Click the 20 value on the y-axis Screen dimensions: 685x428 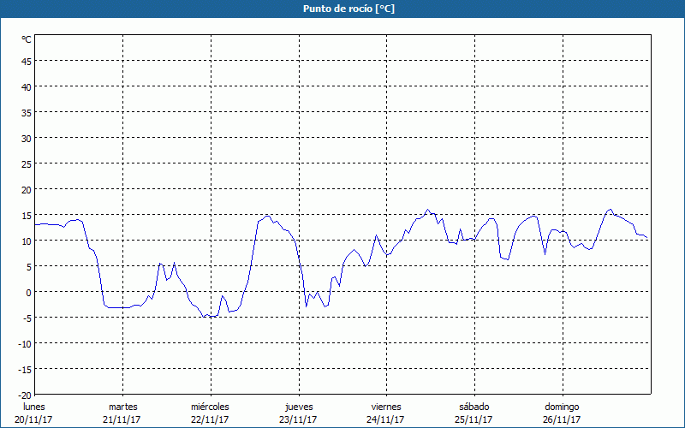tap(26, 189)
